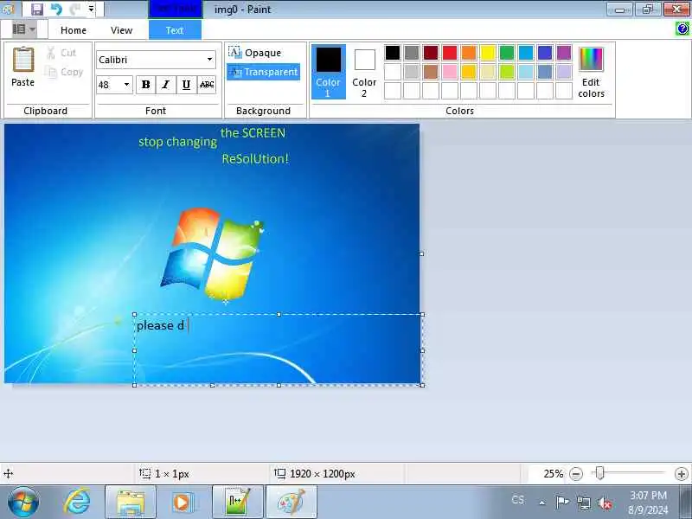Image resolution: width=692 pixels, height=519 pixels.
Task: Pick the blue-gray color swatch
Action: (x=545, y=72)
